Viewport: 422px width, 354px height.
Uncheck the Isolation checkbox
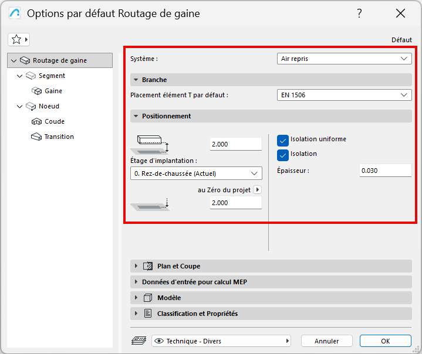283,154
